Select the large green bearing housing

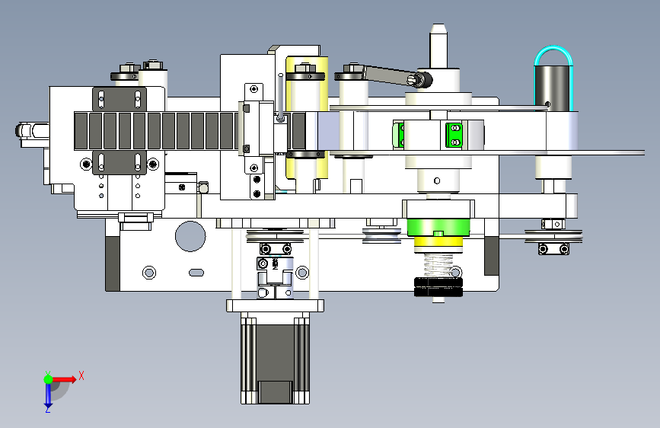pos(438,228)
